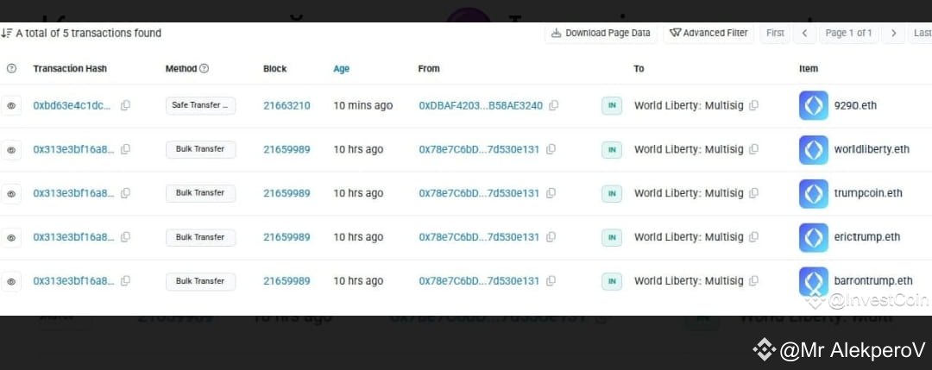Go to next page arrow
932x370 pixels.
click(x=893, y=34)
